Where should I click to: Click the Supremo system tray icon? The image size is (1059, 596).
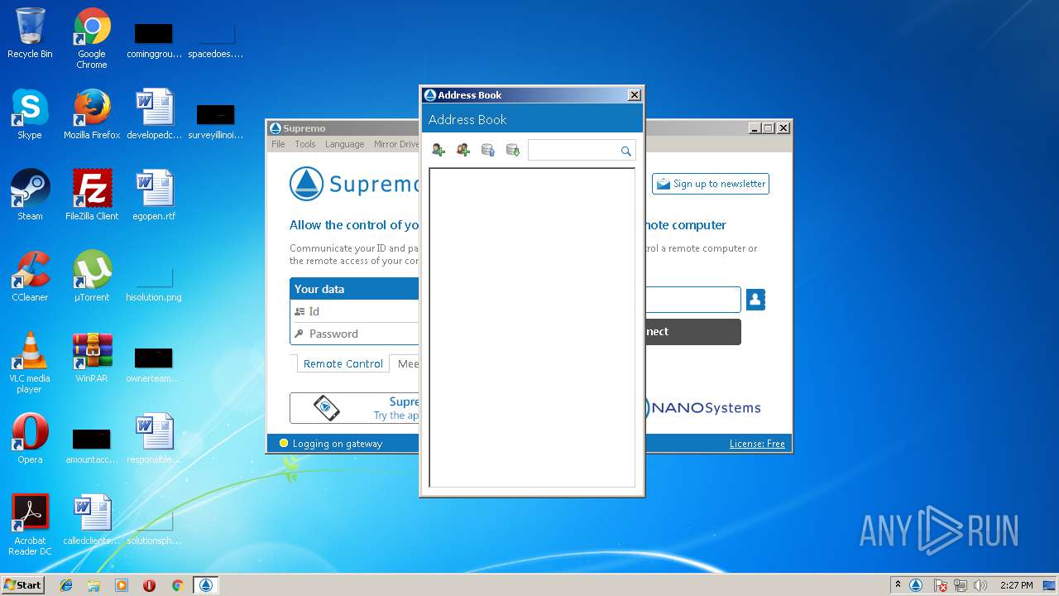[916, 585]
